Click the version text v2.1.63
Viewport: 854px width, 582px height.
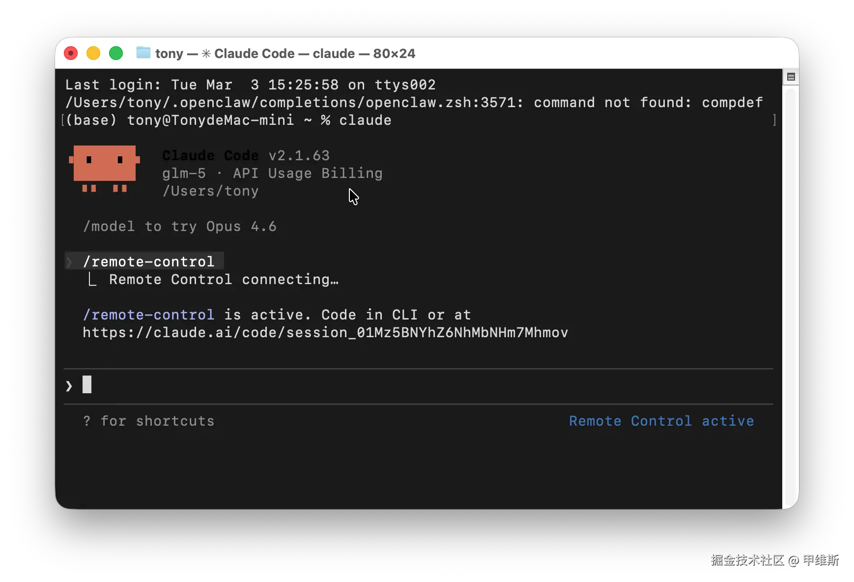[299, 156]
